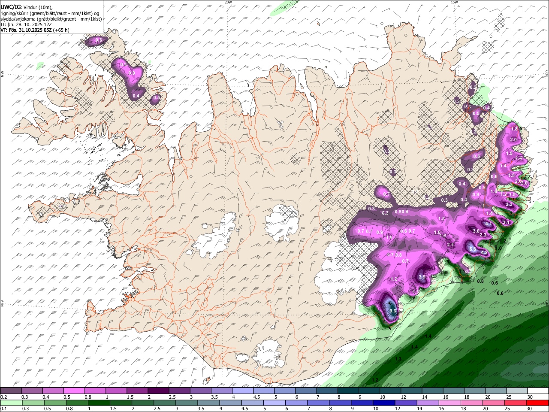Click the pale grey 25–30 swatch, top legend row
549x412 pixels.
(517, 391)
